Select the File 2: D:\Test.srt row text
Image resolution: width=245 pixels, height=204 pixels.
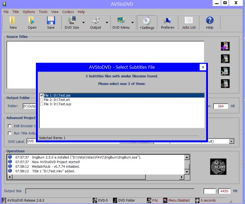click(x=57, y=100)
